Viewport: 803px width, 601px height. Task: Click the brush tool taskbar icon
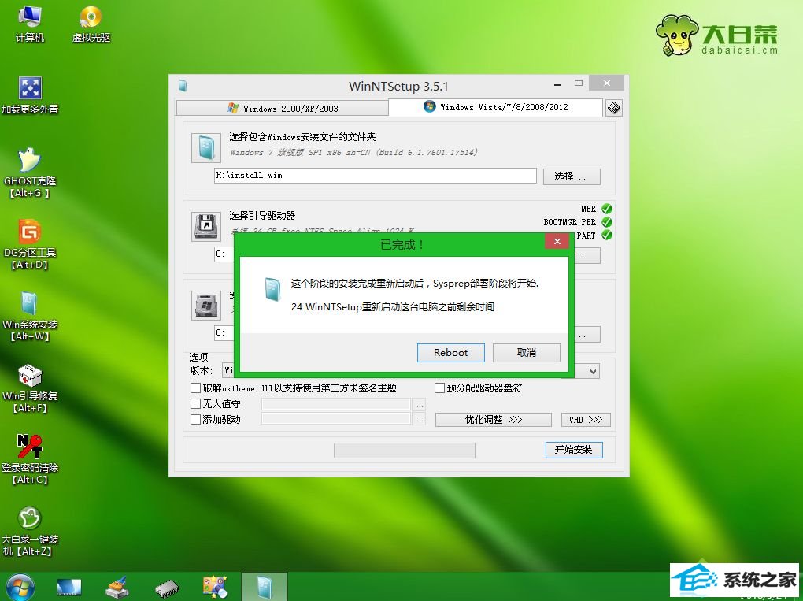point(117,587)
